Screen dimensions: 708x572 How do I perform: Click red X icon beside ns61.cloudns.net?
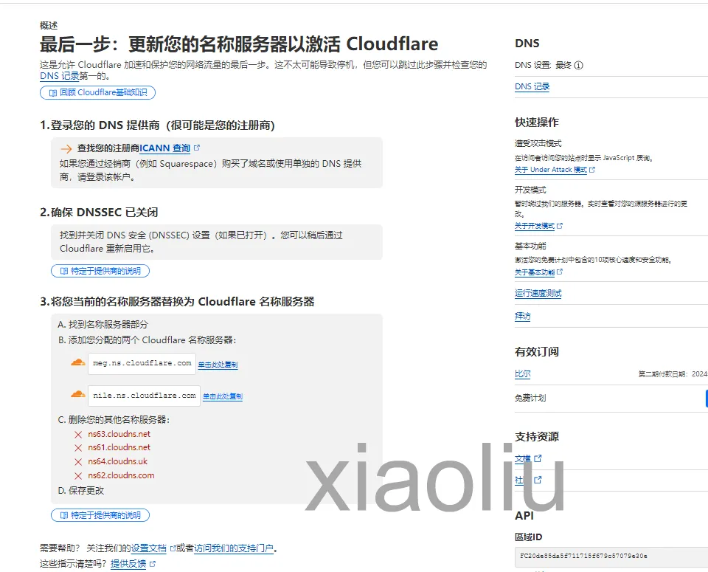click(78, 448)
